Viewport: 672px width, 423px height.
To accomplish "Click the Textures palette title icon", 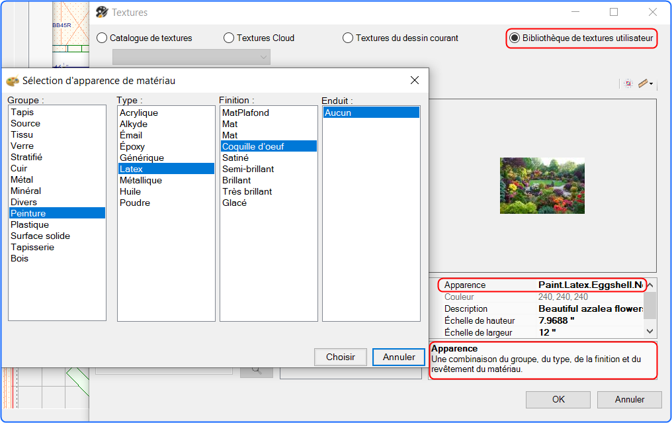I will pyautogui.click(x=102, y=12).
